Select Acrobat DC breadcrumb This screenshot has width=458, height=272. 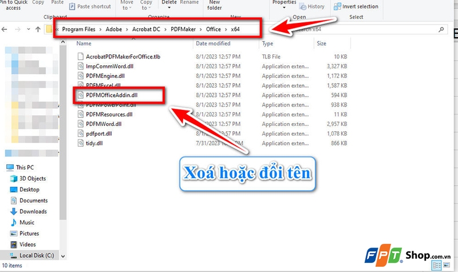coord(146,29)
